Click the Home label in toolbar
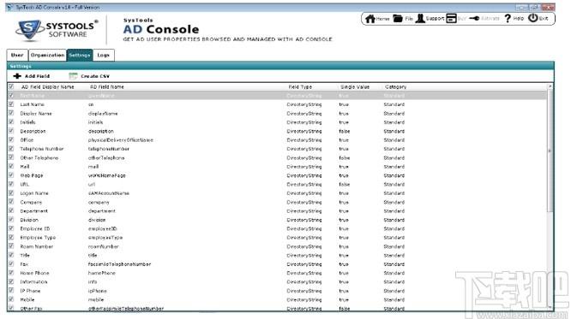The height and width of the screenshot is (319, 571). pyautogui.click(x=382, y=19)
